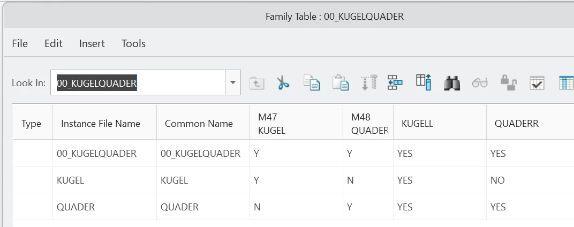Click the Type cell of the KUGEL row
The height and width of the screenshot is (227, 574).
pyautogui.click(x=33, y=180)
